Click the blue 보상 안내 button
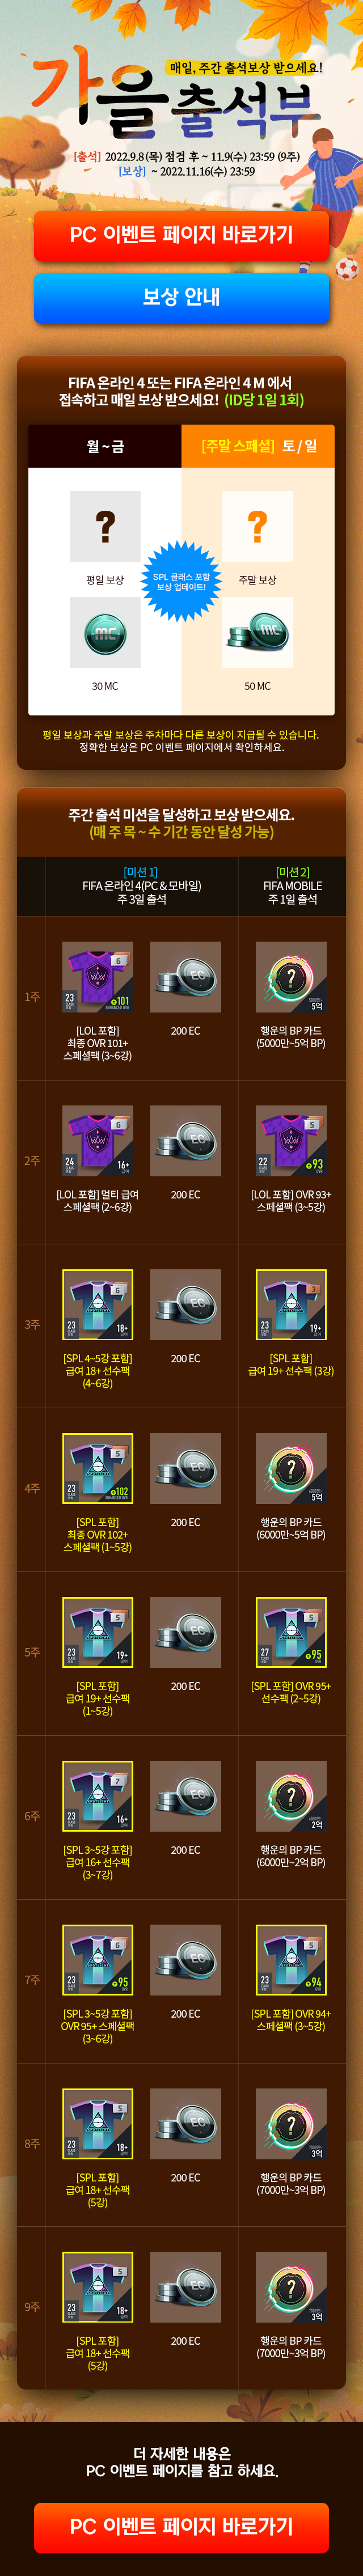 pyautogui.click(x=181, y=297)
